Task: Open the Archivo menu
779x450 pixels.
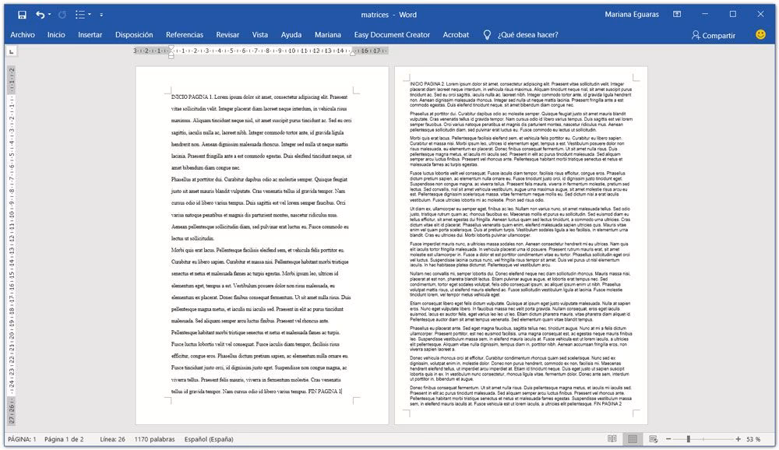Action: [23, 35]
